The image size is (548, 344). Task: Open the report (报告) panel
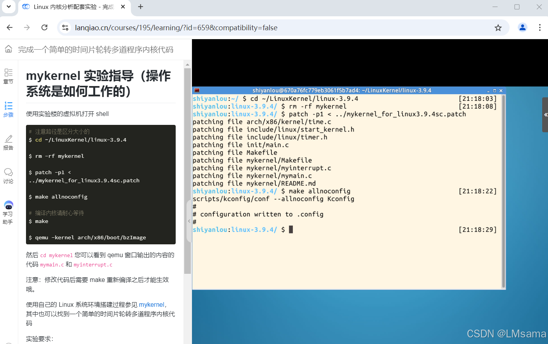[x=9, y=142]
